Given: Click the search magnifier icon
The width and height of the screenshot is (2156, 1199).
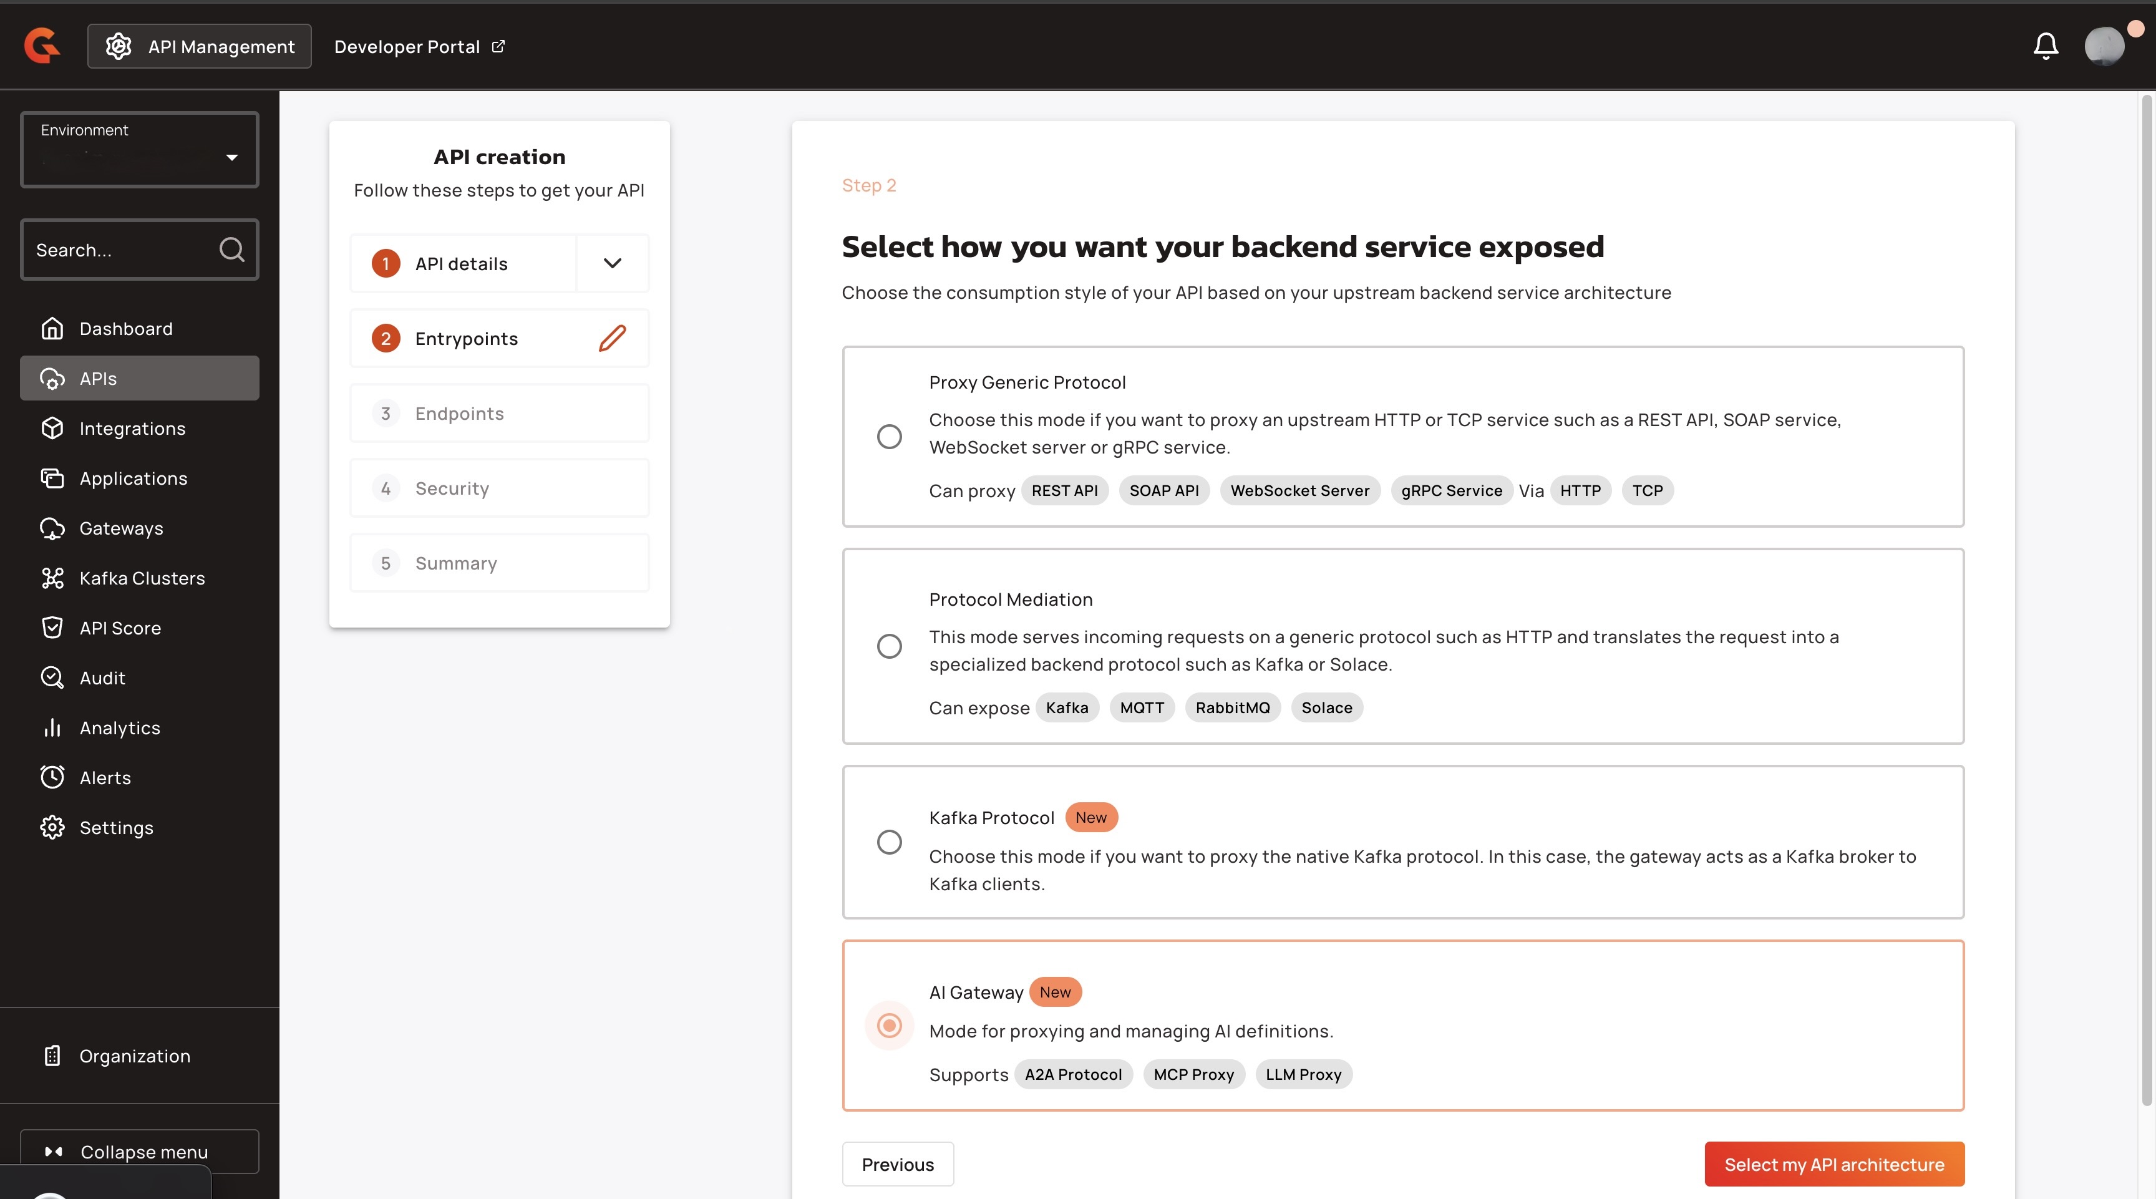Looking at the screenshot, I should pyautogui.click(x=231, y=250).
